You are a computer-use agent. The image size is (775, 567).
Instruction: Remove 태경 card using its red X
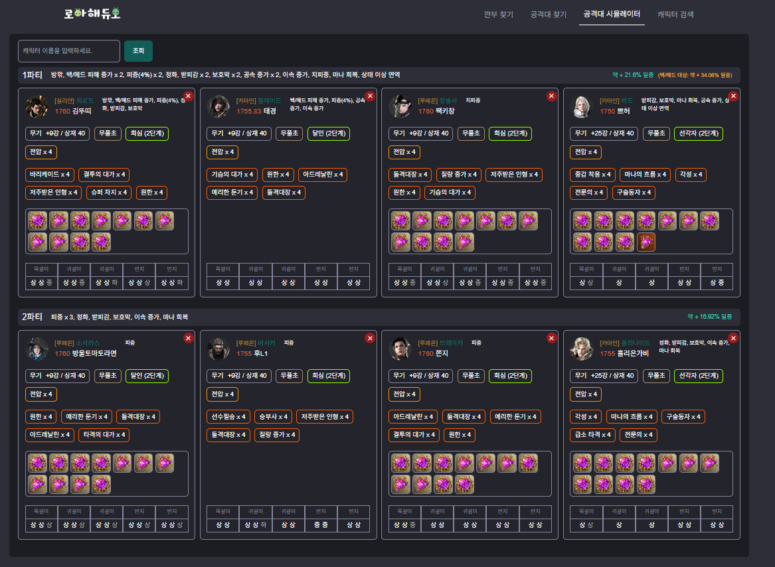coord(370,96)
